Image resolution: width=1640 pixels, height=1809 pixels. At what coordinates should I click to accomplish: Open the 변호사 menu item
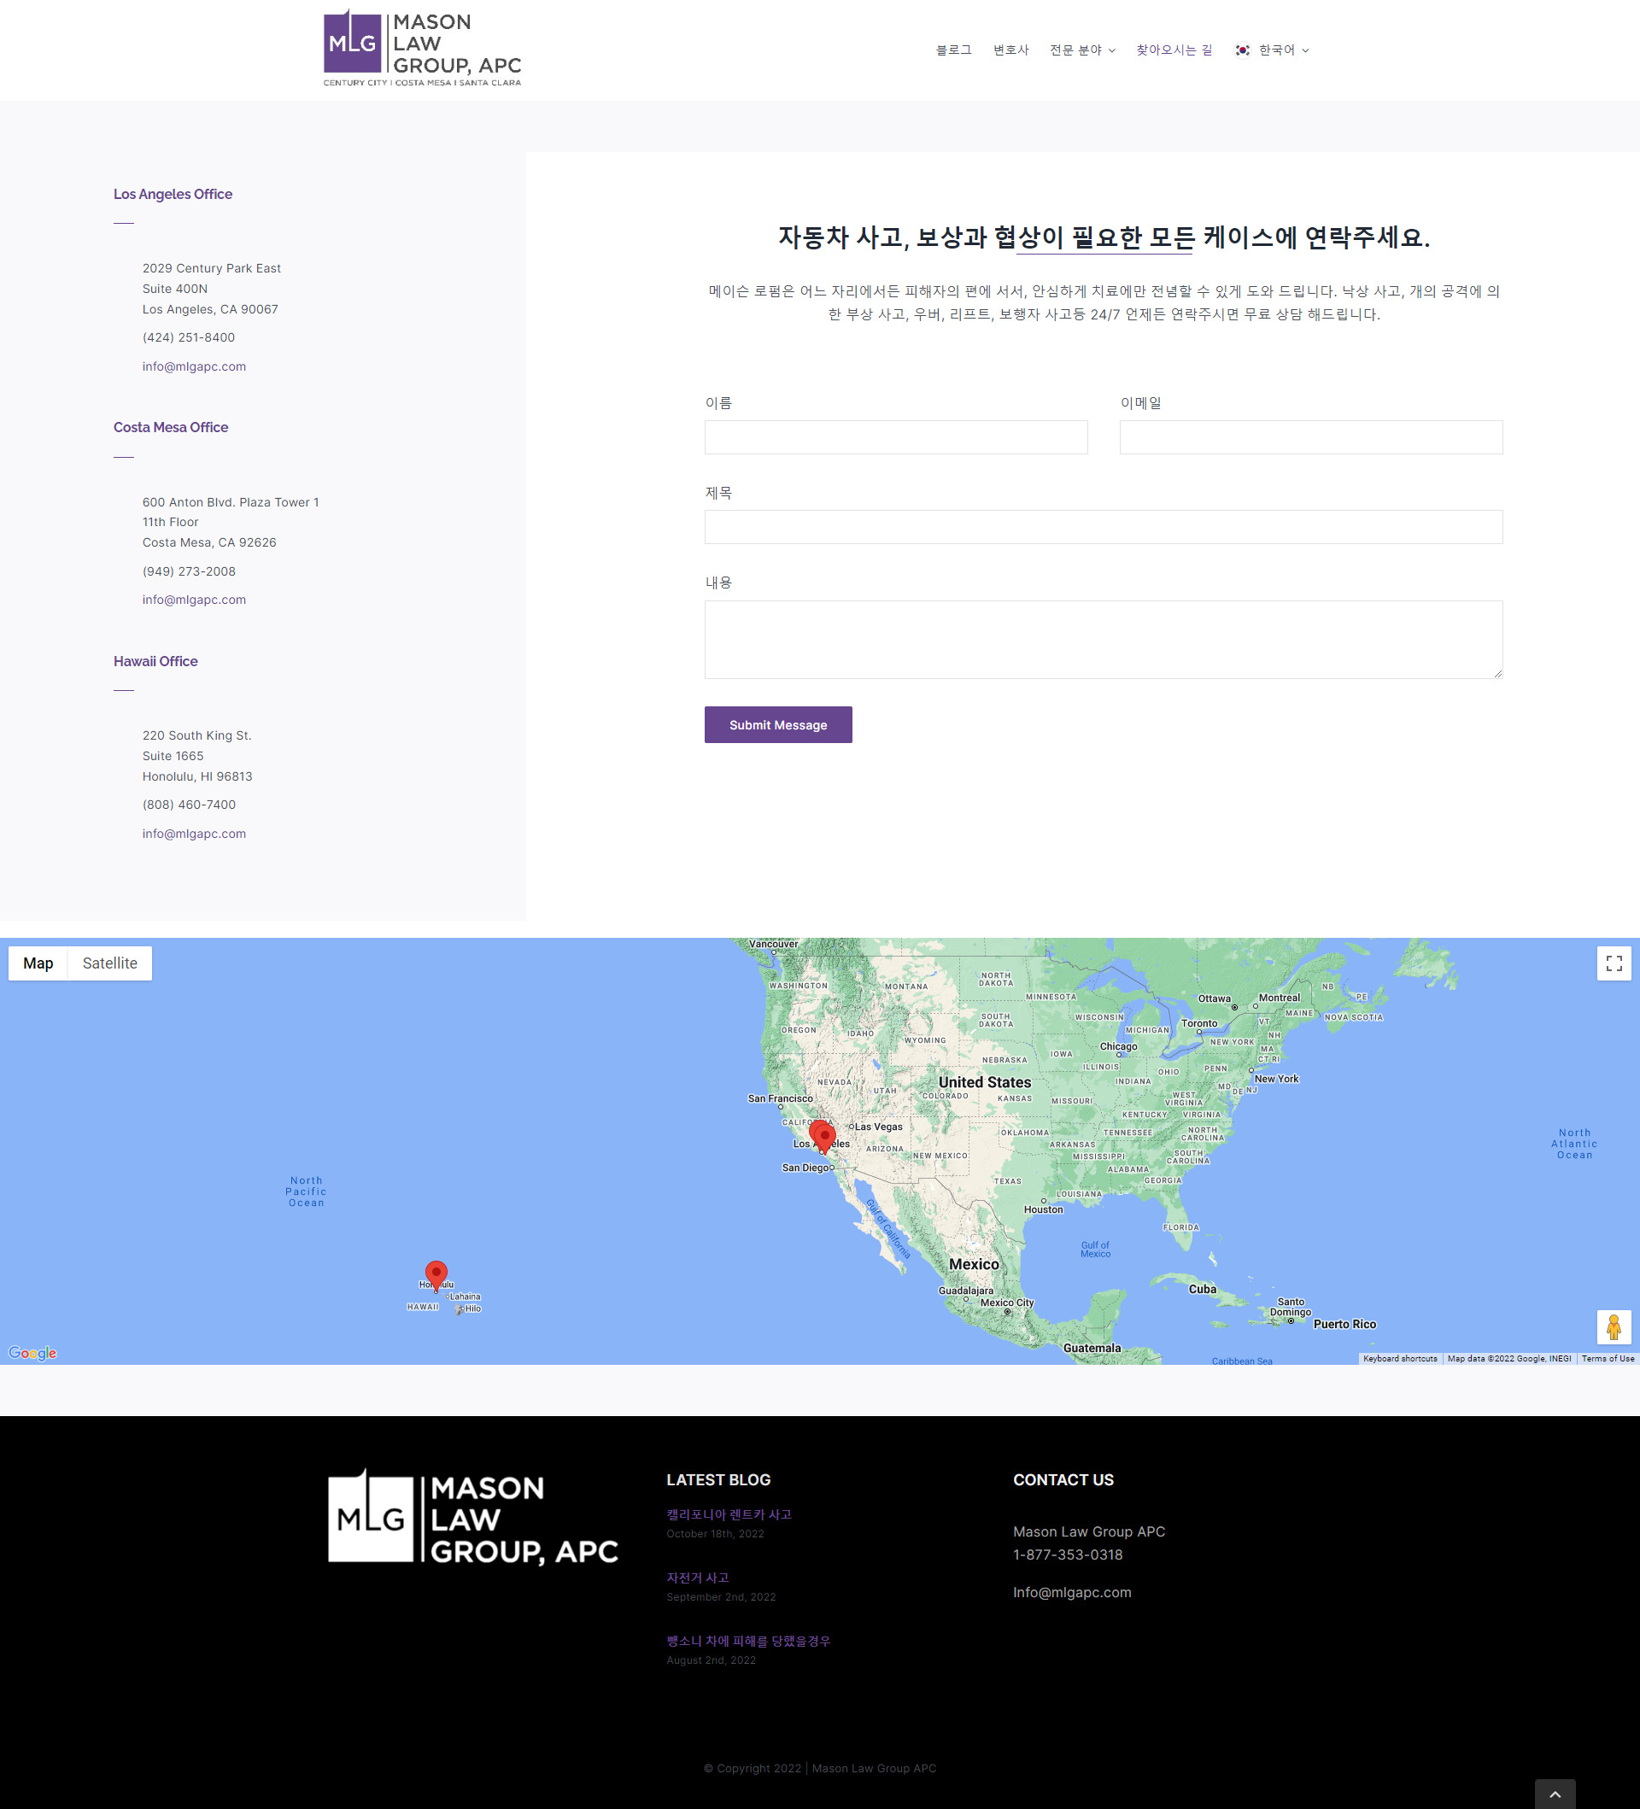(1010, 50)
